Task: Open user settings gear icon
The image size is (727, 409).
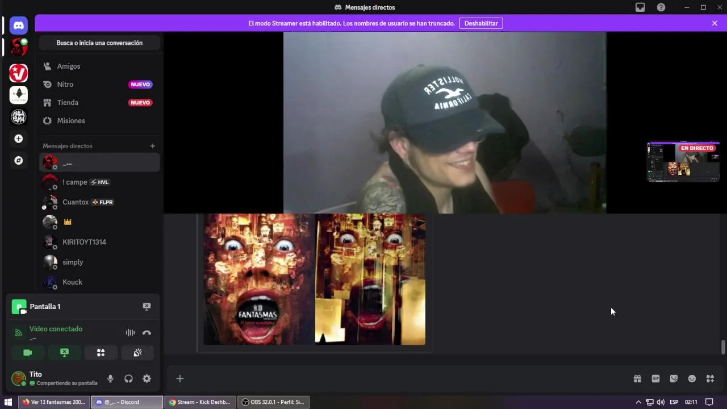Action: pos(147,379)
